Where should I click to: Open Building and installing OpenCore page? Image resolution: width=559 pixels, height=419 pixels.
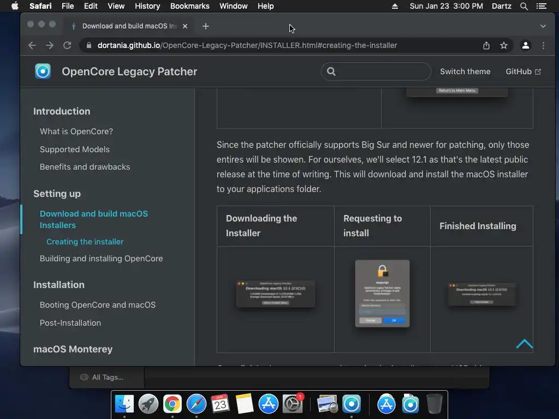(101, 258)
